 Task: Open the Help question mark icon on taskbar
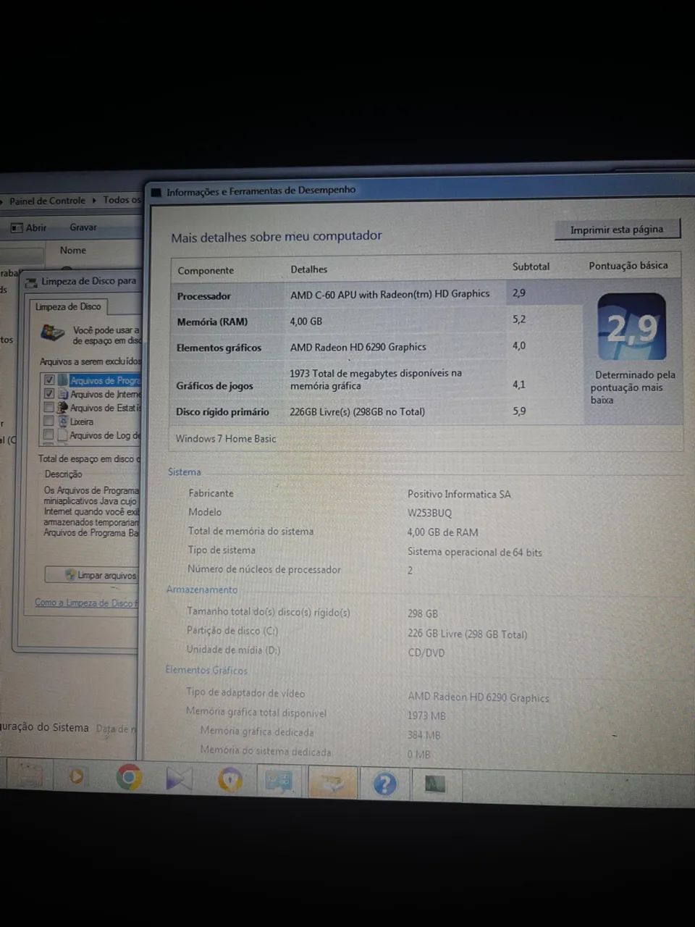click(x=384, y=781)
